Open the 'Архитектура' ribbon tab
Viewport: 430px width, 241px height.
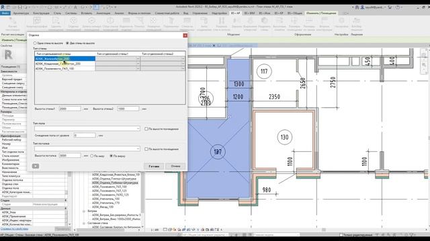click(x=21, y=13)
